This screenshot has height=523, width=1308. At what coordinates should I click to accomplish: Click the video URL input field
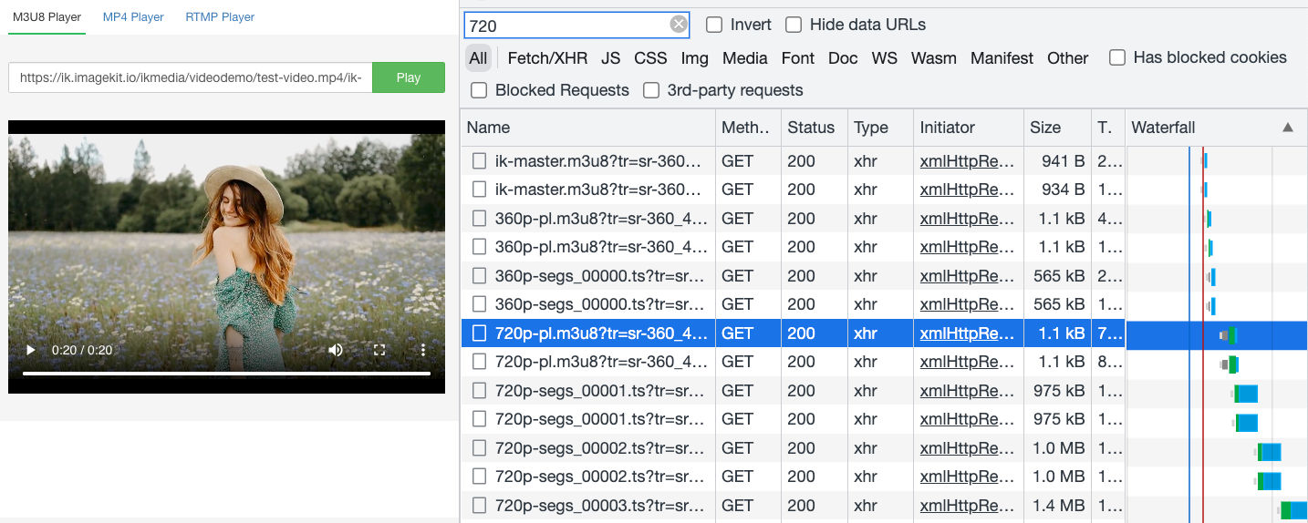(191, 77)
